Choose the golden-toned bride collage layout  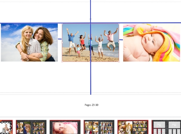tap(133, 127)
